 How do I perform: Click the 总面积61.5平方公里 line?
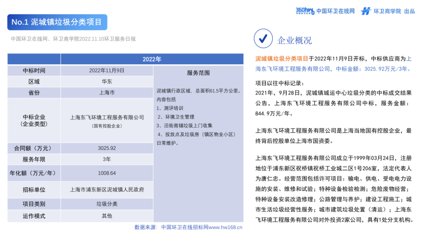199,91
